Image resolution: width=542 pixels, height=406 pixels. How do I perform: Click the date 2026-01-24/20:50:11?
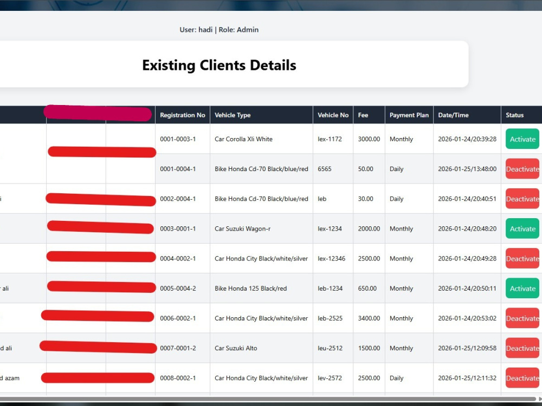coord(467,289)
